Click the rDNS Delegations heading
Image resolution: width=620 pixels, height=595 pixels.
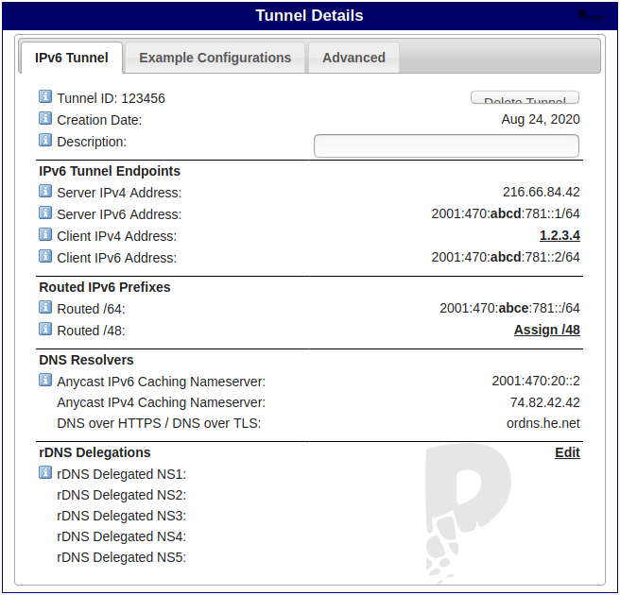(x=95, y=452)
